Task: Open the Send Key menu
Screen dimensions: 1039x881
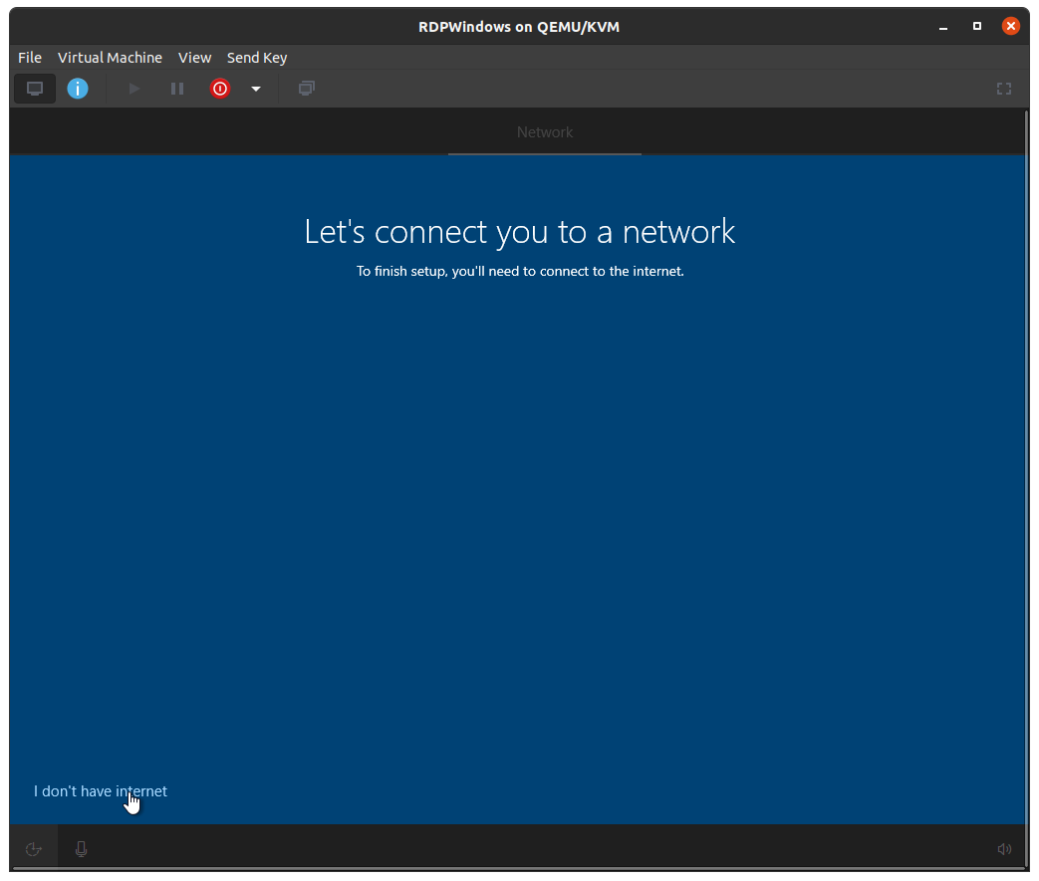Action: [257, 58]
